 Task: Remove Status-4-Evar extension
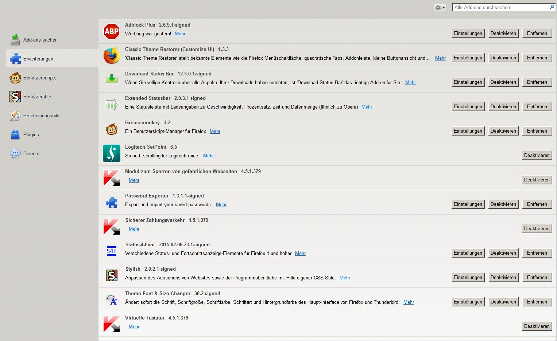[537, 253]
